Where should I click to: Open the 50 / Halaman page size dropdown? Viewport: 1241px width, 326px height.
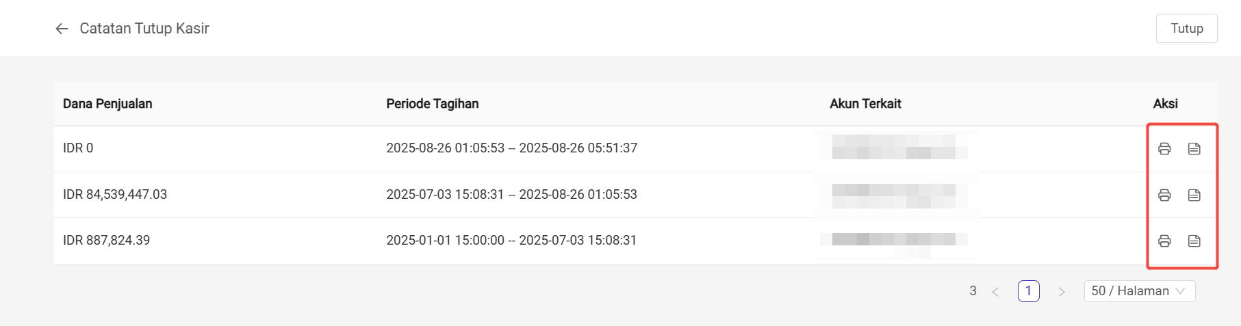(x=1140, y=291)
